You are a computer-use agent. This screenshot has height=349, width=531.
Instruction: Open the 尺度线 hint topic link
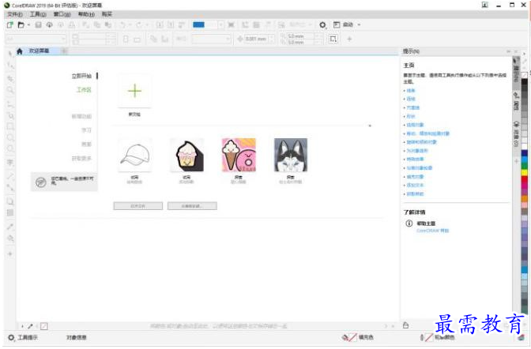[x=412, y=107]
